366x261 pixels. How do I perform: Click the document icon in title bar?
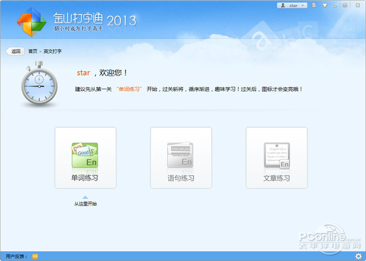click(x=314, y=5)
